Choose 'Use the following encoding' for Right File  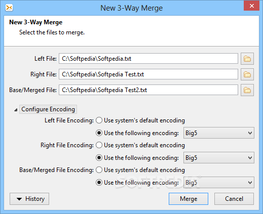click(99, 158)
